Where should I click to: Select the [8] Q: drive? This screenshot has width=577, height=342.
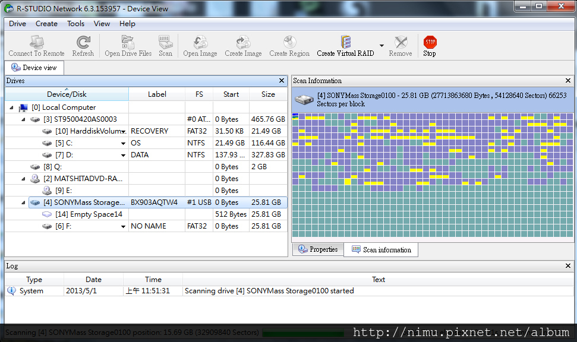[x=52, y=167]
